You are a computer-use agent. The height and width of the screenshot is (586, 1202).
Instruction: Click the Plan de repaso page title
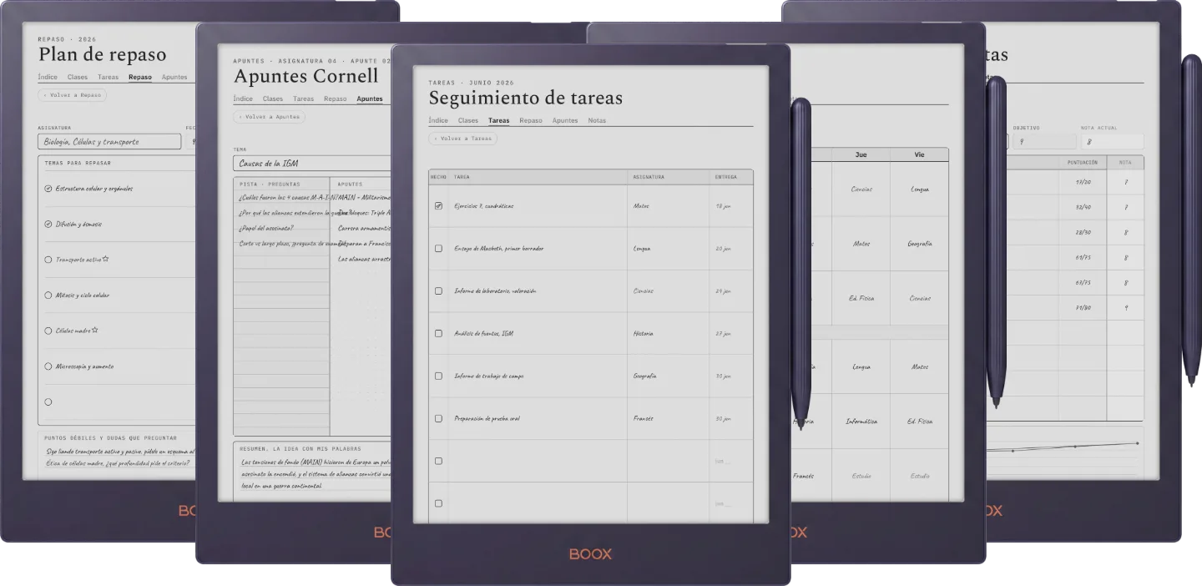coord(102,54)
